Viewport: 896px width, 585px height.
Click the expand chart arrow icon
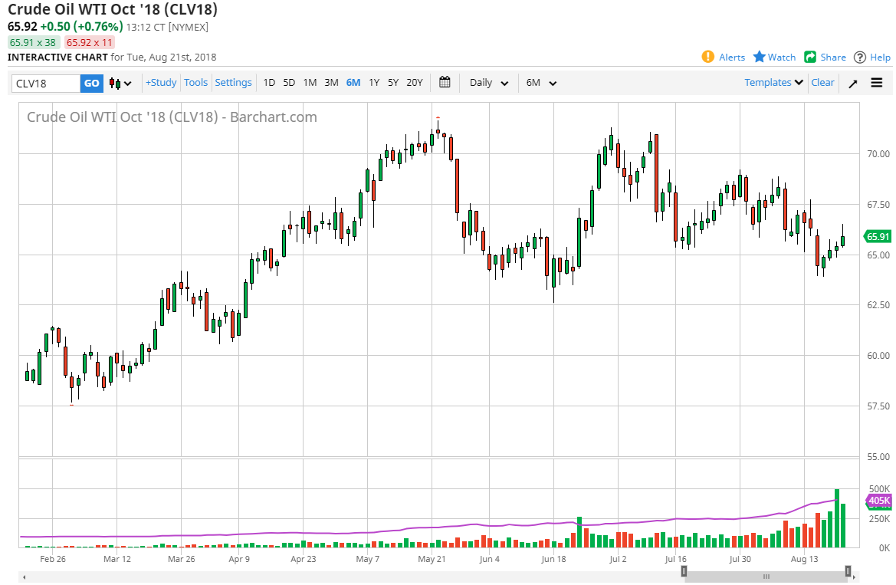point(852,84)
